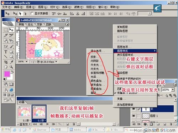Screen dimensions: 178x133
Task: Click the 开始 Start button
Action: click(x=6, y=130)
